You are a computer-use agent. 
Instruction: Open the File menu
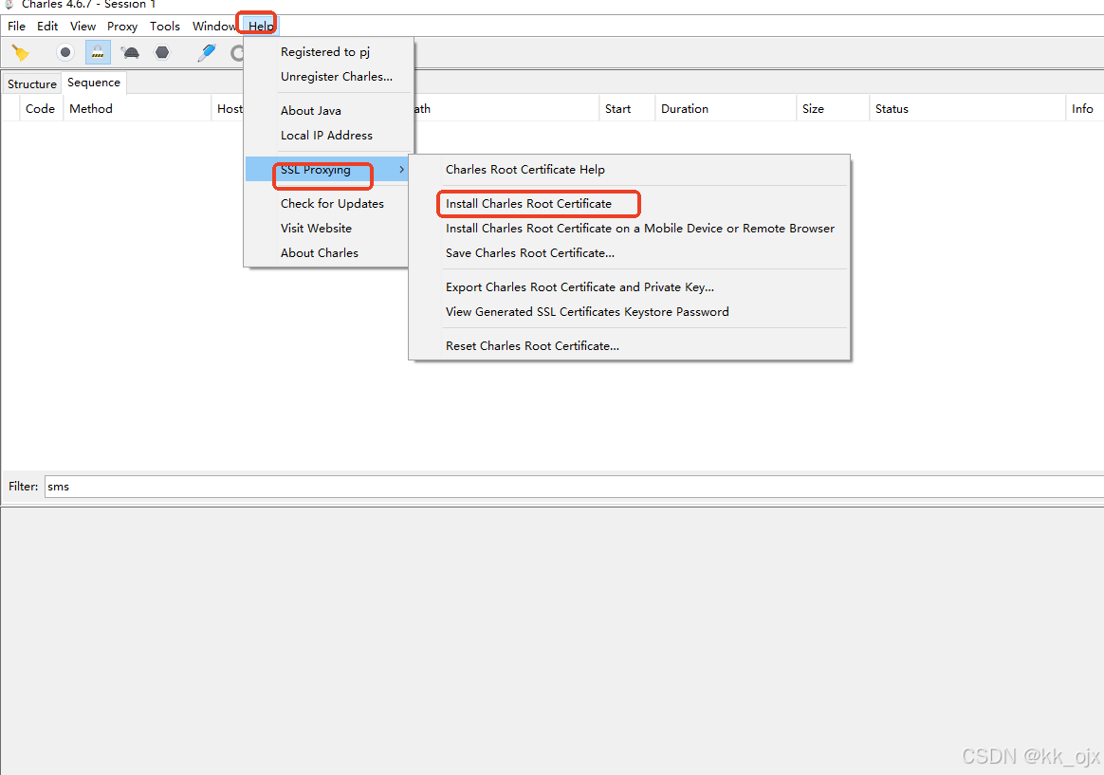click(x=16, y=26)
